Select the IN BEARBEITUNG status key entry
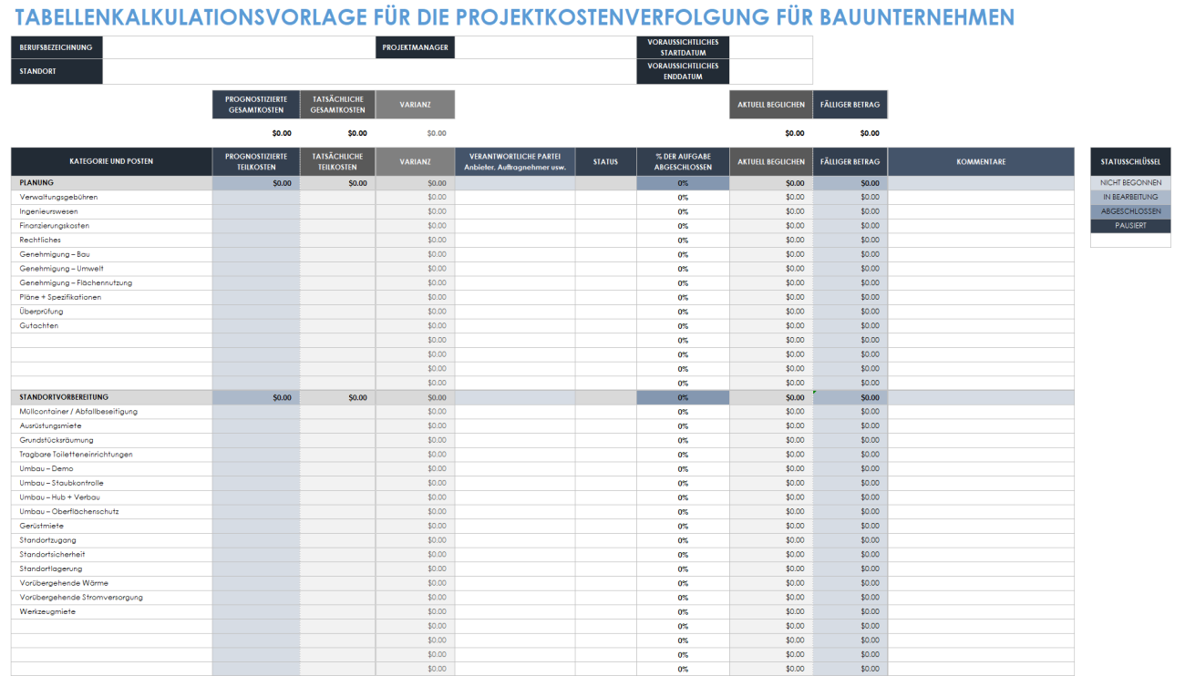This screenshot has height=676, width=1185. (1130, 197)
